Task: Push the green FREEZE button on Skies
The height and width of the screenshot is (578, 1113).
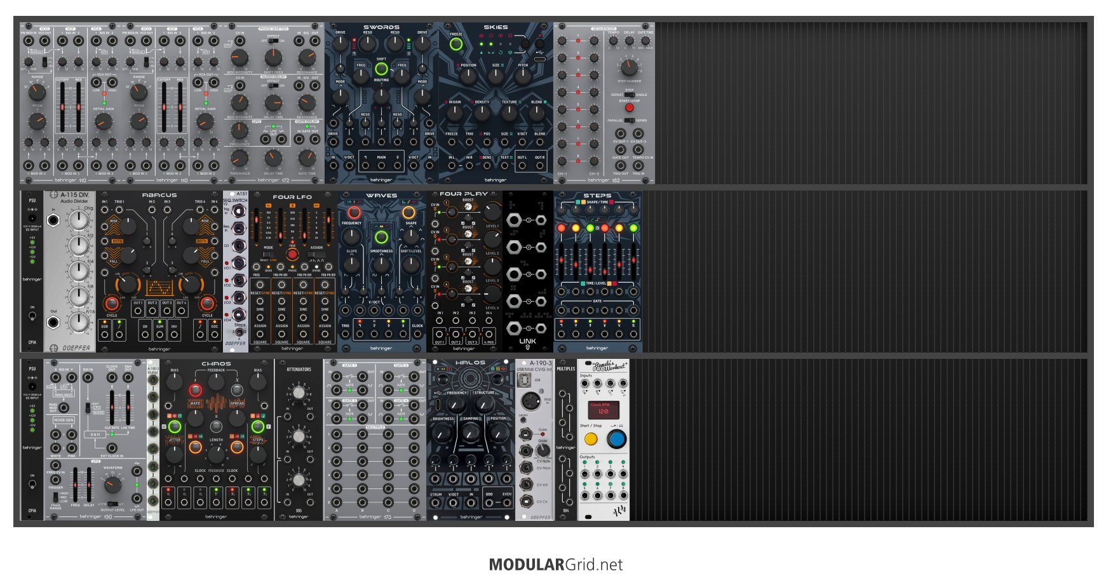Action: pos(456,44)
